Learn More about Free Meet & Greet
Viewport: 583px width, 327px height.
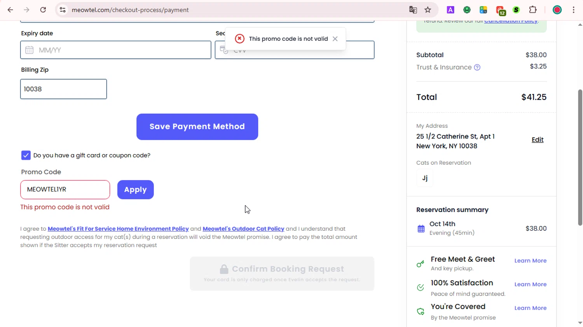(x=531, y=261)
